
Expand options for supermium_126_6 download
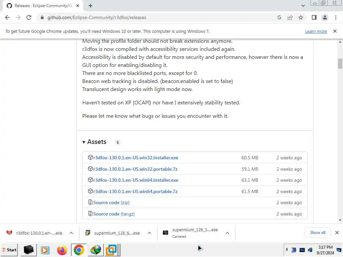coord(149,233)
